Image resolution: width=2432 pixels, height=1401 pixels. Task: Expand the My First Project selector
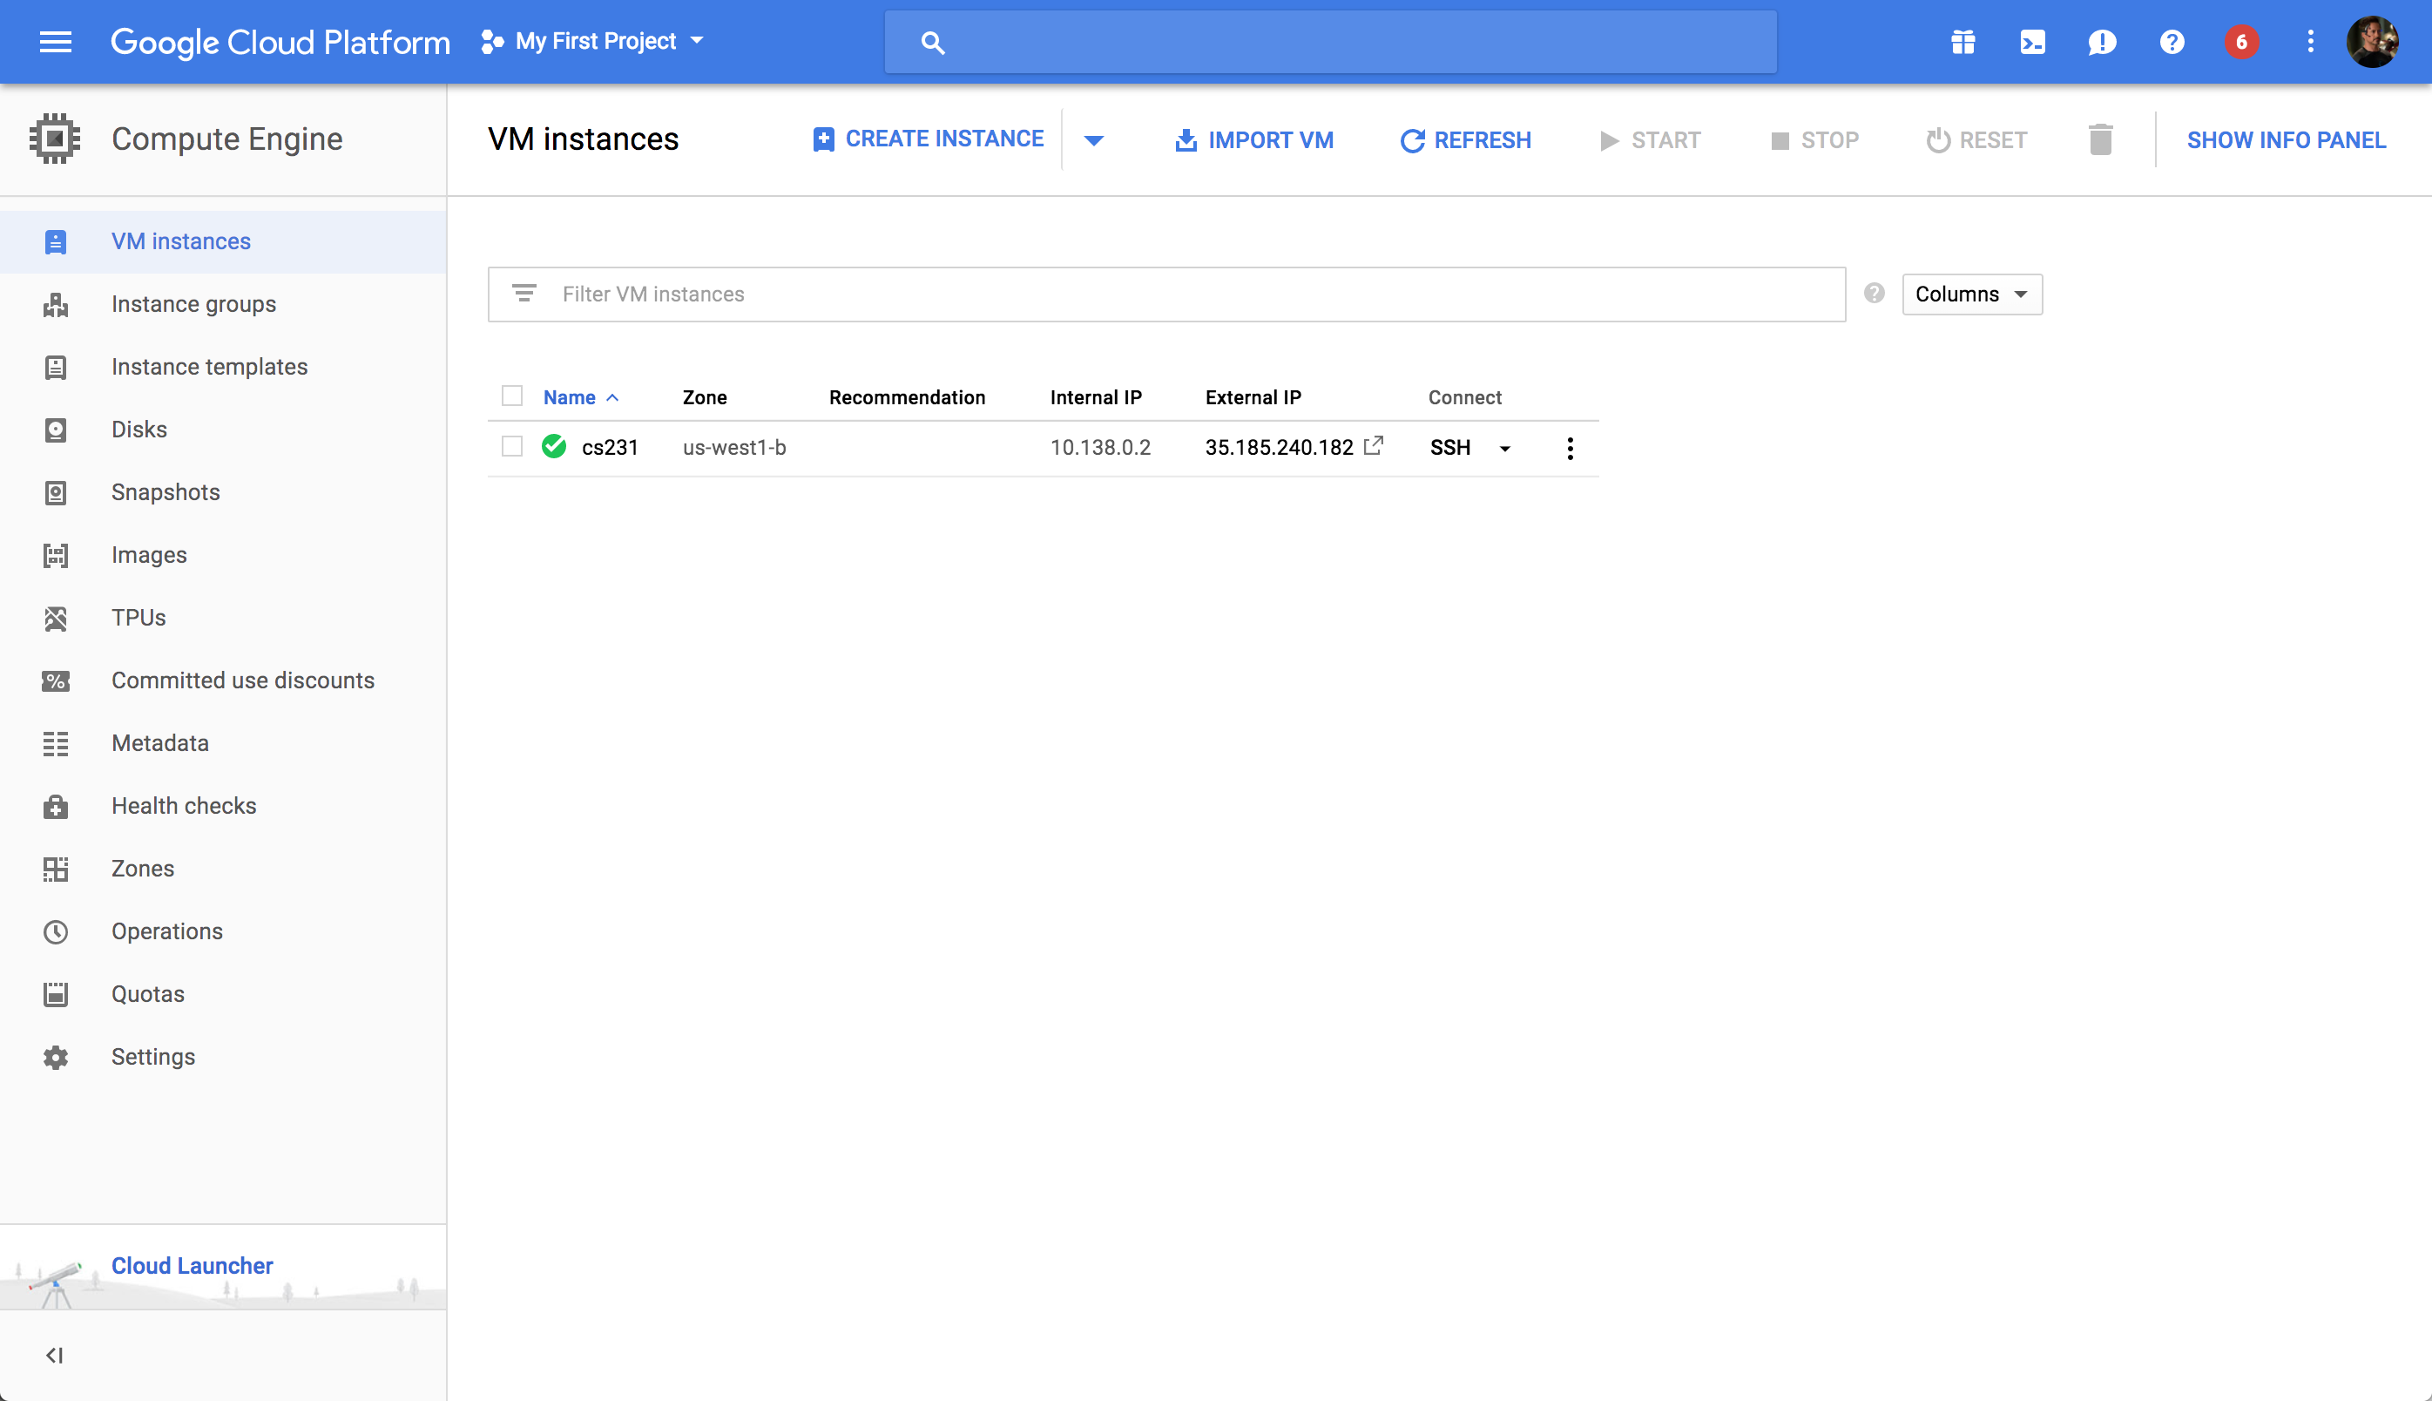pyautogui.click(x=592, y=41)
